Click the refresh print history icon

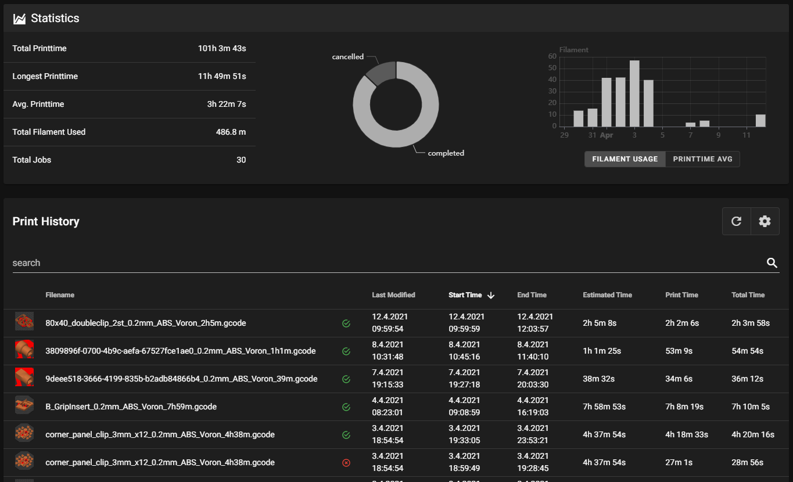coord(736,221)
